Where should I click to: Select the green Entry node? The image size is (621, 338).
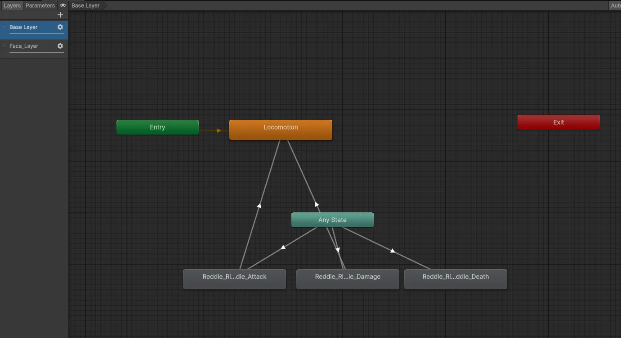(x=157, y=127)
